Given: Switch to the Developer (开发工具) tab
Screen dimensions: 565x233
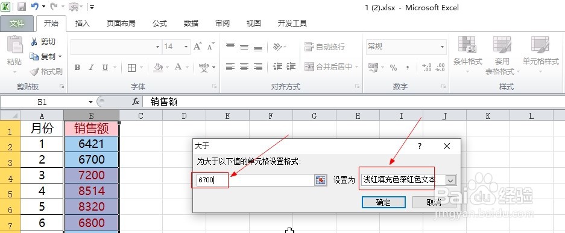Looking at the screenshot, I should 292,24.
